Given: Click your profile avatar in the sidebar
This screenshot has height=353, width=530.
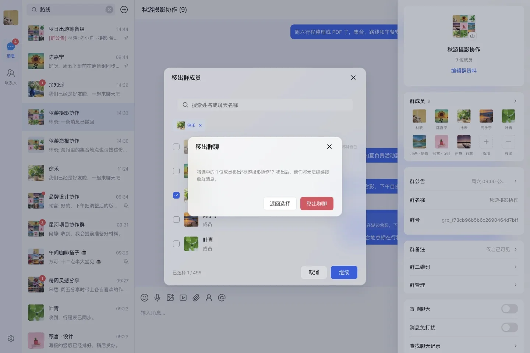Looking at the screenshot, I should click(x=11, y=17).
